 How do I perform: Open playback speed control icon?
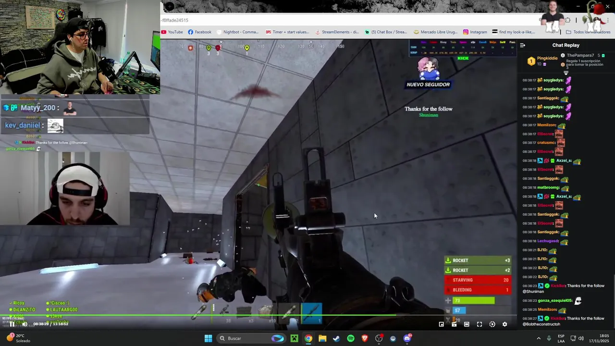point(492,324)
